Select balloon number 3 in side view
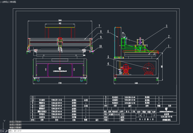 [166, 26]
